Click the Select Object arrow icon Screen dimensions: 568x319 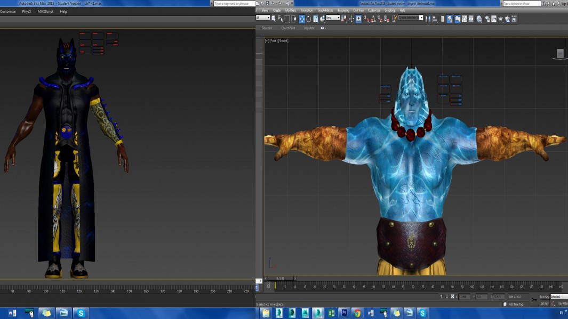[273, 19]
